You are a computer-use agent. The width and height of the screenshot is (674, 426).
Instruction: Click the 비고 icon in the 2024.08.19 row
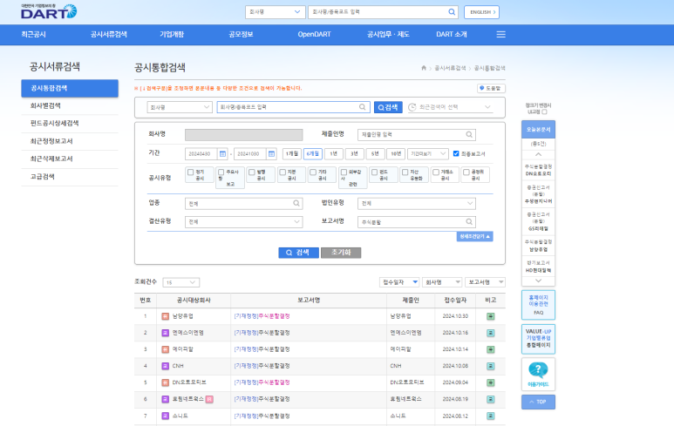(x=490, y=399)
